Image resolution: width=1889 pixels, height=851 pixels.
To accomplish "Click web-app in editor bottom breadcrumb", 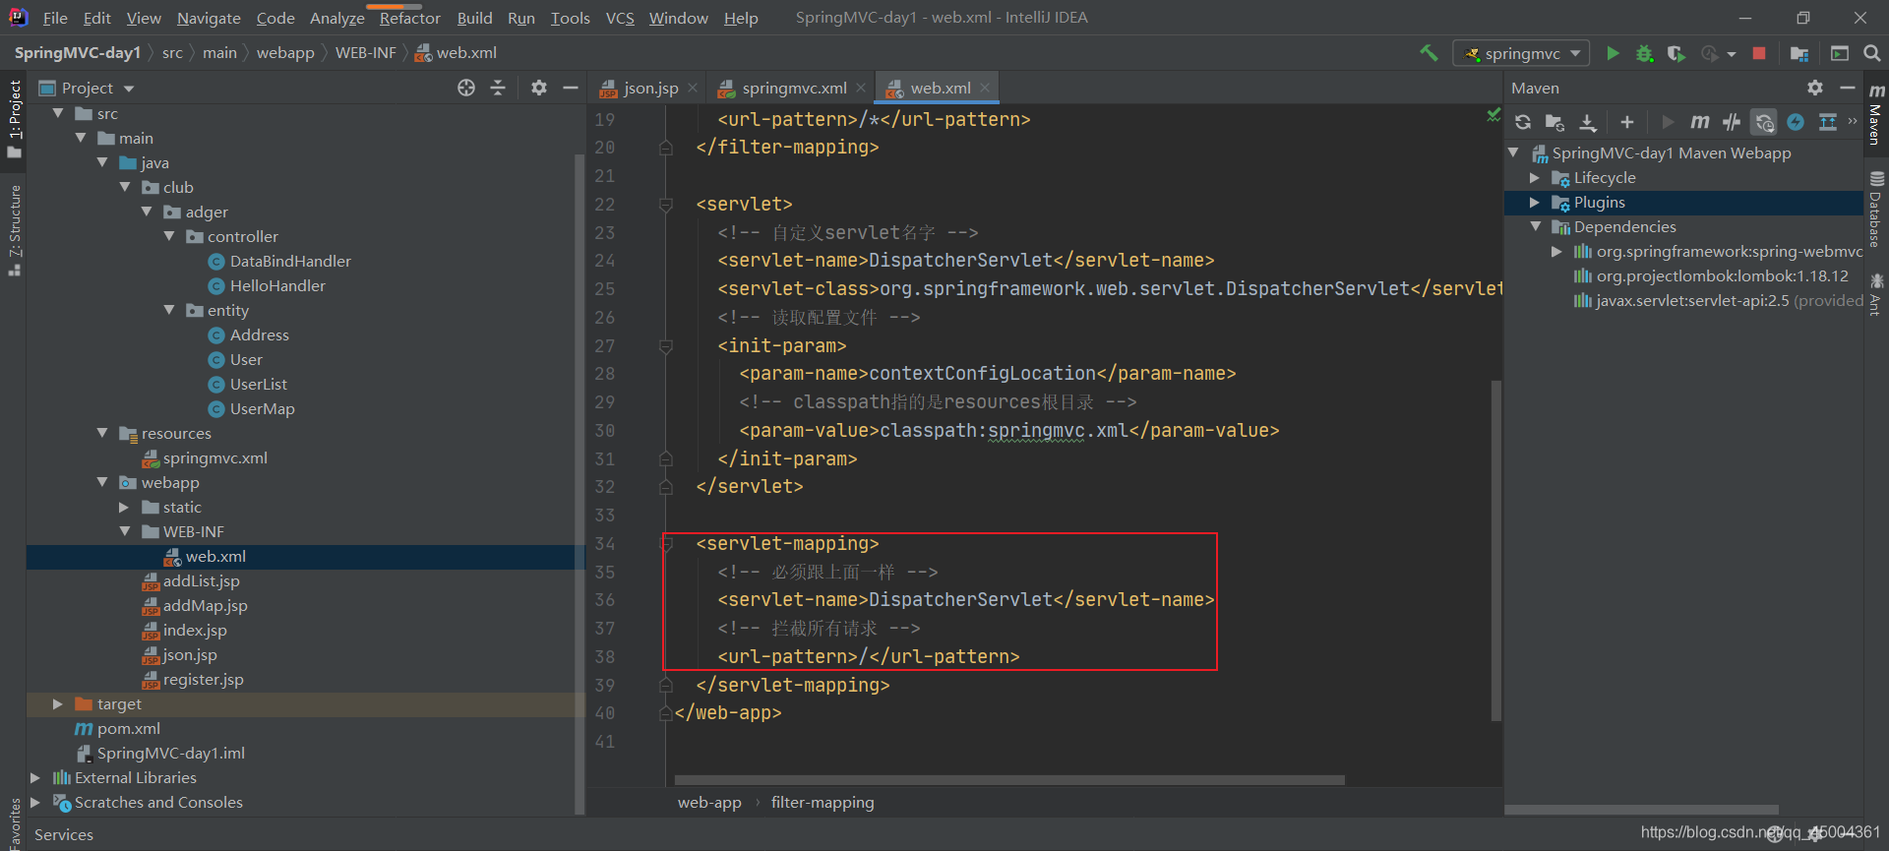I will click(709, 803).
